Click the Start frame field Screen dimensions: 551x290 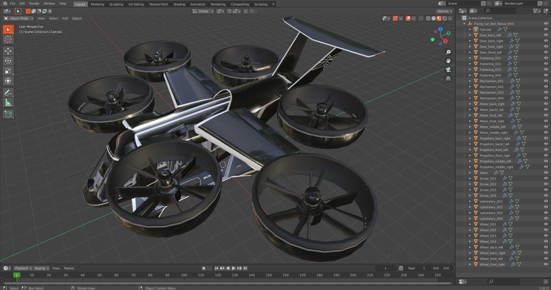(417, 268)
